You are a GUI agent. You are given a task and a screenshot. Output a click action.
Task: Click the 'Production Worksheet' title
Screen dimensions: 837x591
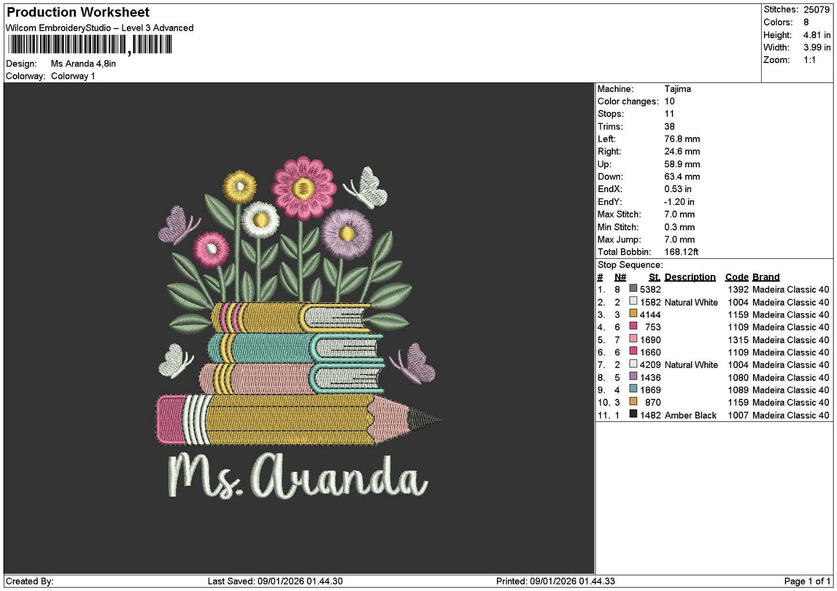pyautogui.click(x=78, y=12)
